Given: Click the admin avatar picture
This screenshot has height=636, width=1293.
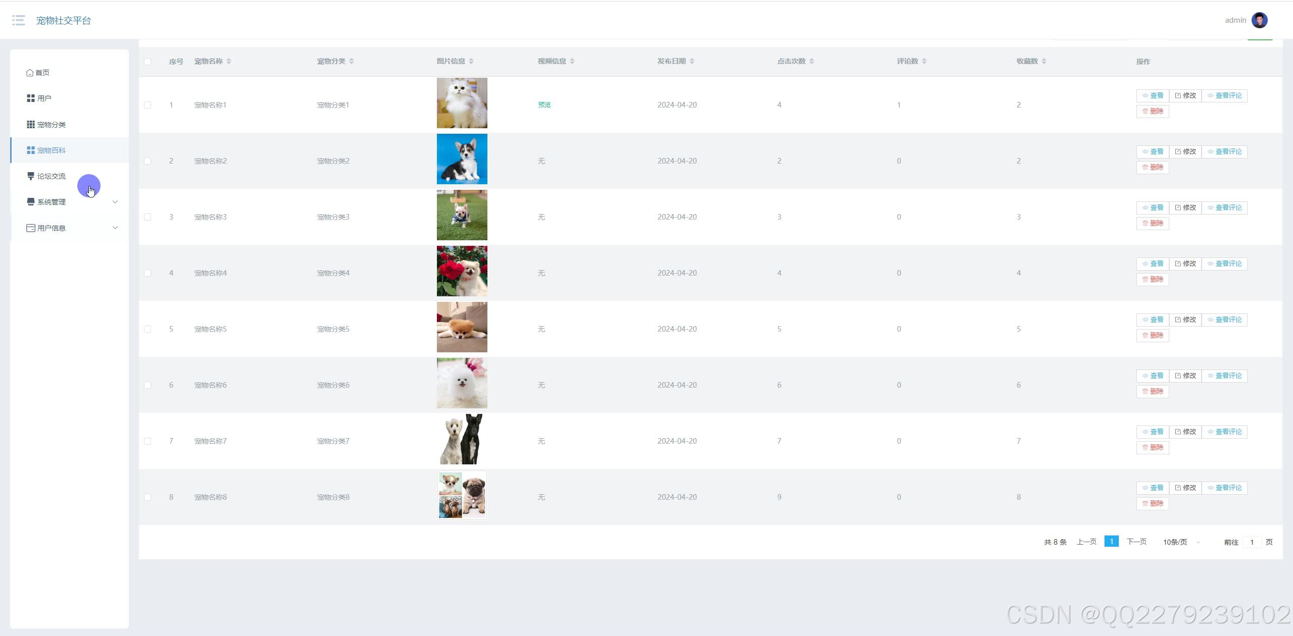Looking at the screenshot, I should tap(1259, 20).
